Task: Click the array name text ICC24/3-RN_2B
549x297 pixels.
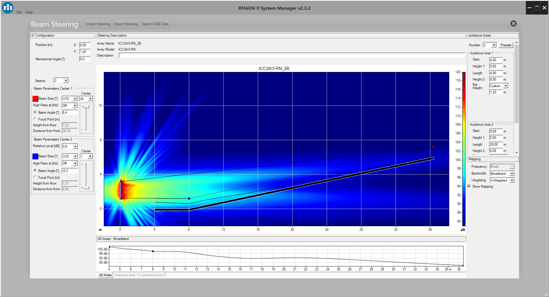Action: tap(130, 43)
